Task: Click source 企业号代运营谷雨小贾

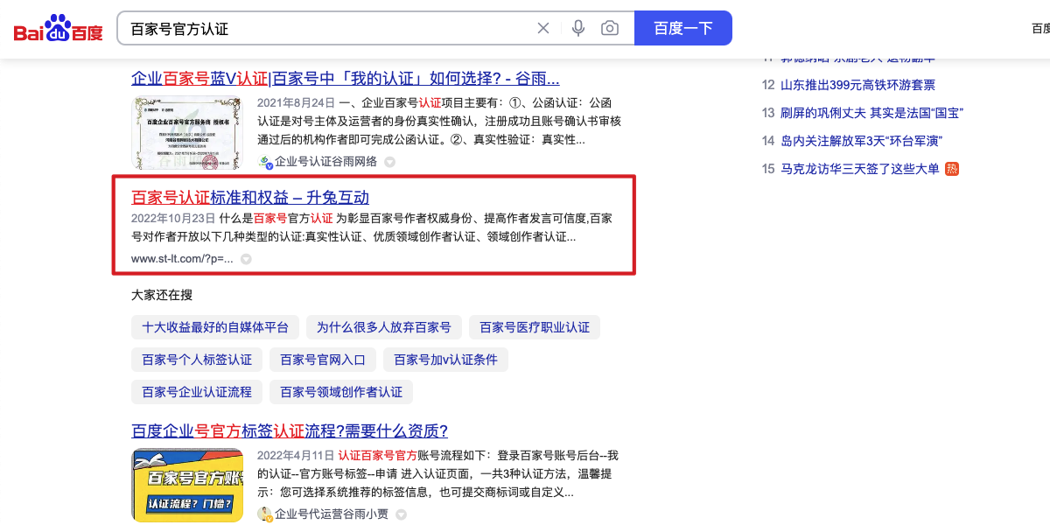Action: (x=332, y=514)
